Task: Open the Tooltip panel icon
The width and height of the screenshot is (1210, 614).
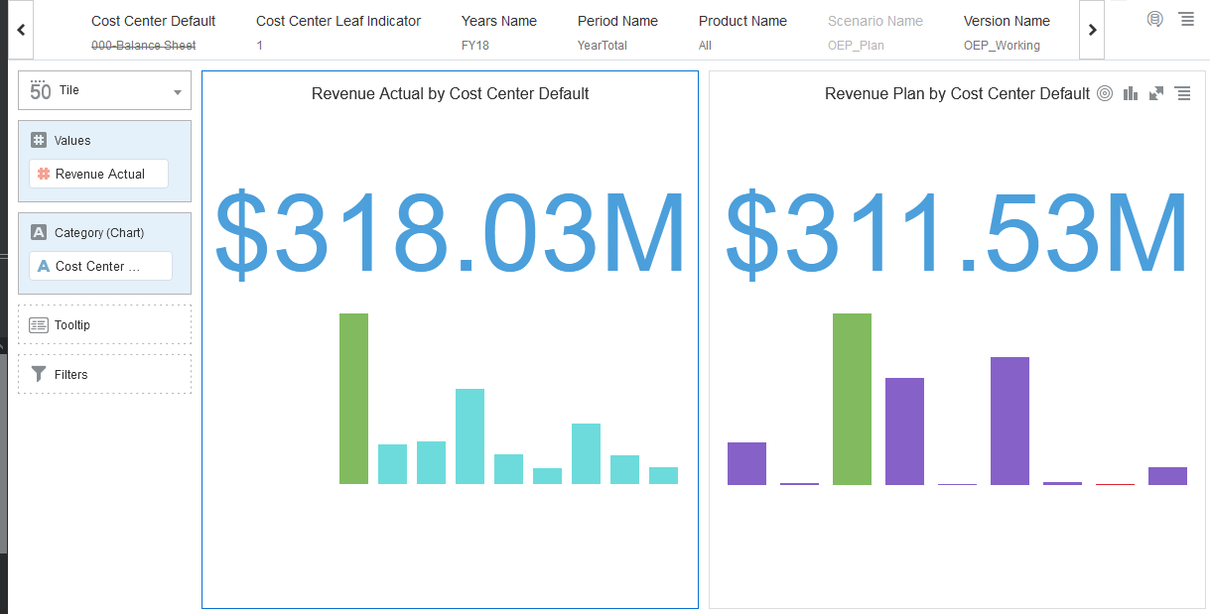Action: [x=38, y=324]
